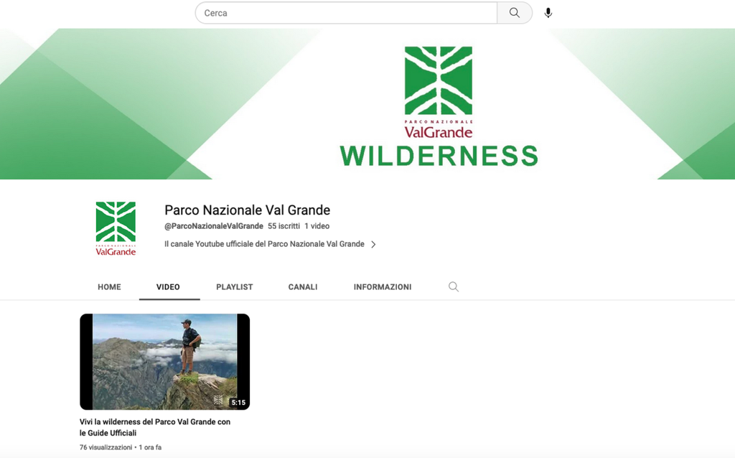Image resolution: width=735 pixels, height=458 pixels.
Task: Click the '55 iscritti' subscriber count
Action: [x=284, y=226]
